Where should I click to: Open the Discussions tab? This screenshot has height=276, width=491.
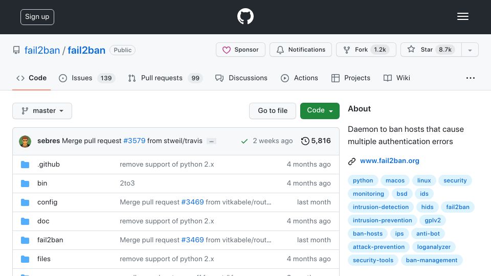pos(241,78)
